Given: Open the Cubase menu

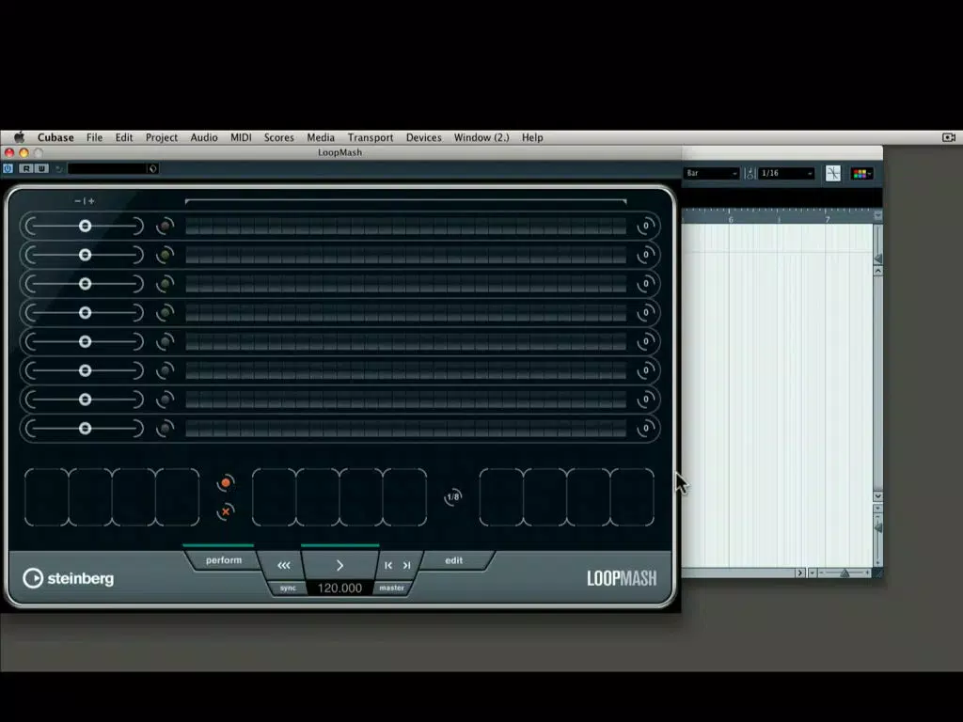Looking at the screenshot, I should pyautogui.click(x=55, y=137).
